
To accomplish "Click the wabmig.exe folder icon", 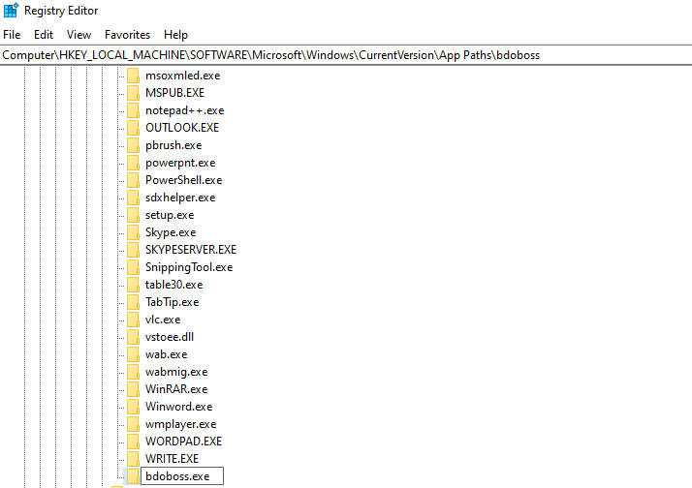I will [x=133, y=372].
